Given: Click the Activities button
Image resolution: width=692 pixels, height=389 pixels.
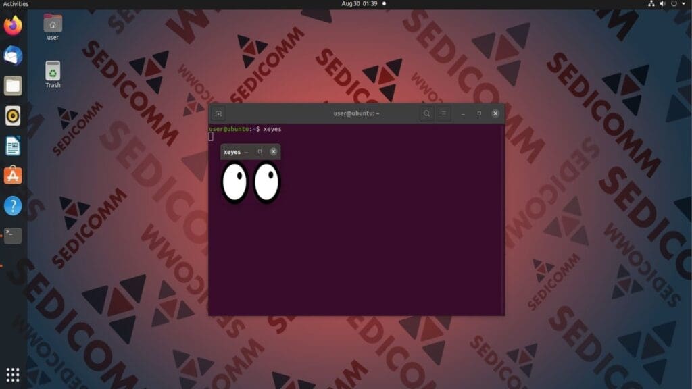Looking at the screenshot, I should 16,4.
